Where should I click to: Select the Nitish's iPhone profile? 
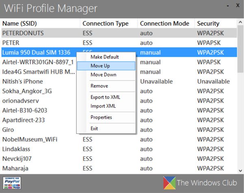click(22, 81)
